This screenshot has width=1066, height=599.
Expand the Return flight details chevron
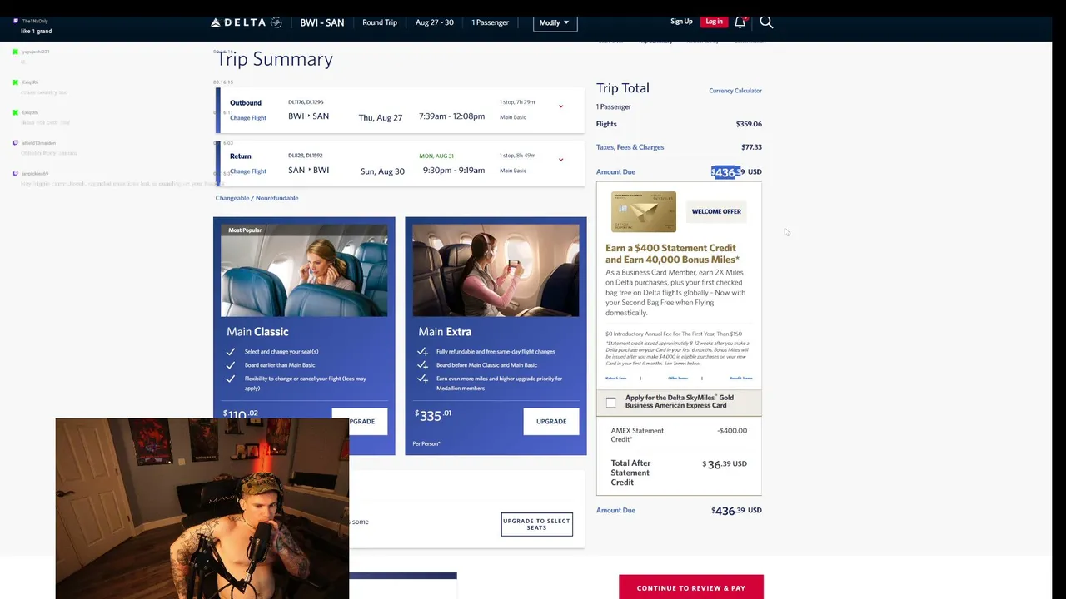pos(560,160)
